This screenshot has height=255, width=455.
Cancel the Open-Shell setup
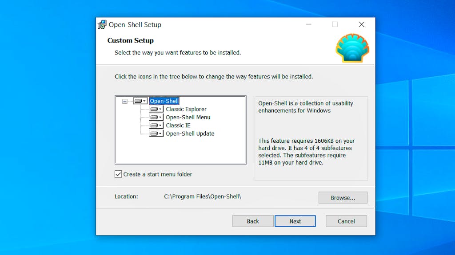pyautogui.click(x=346, y=221)
